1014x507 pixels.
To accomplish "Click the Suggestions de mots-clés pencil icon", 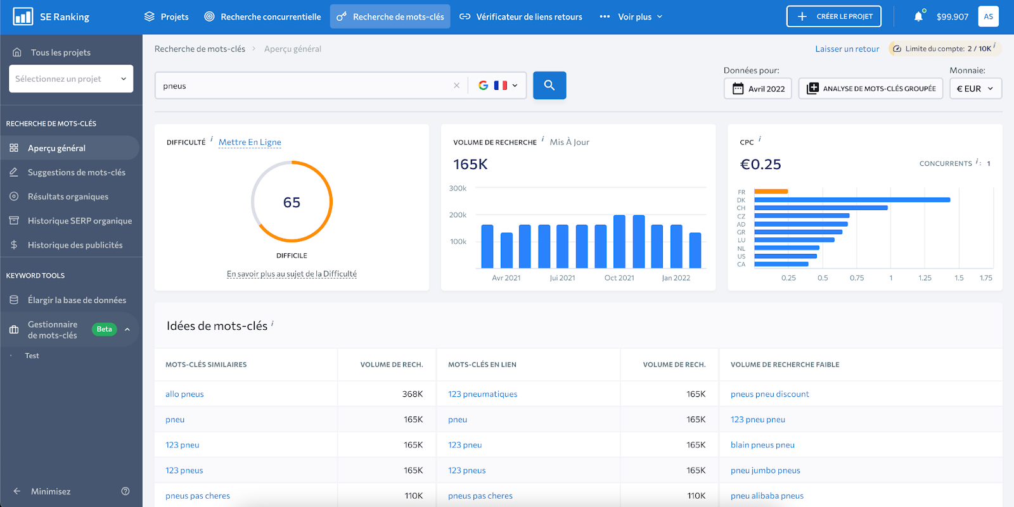I will tap(14, 172).
